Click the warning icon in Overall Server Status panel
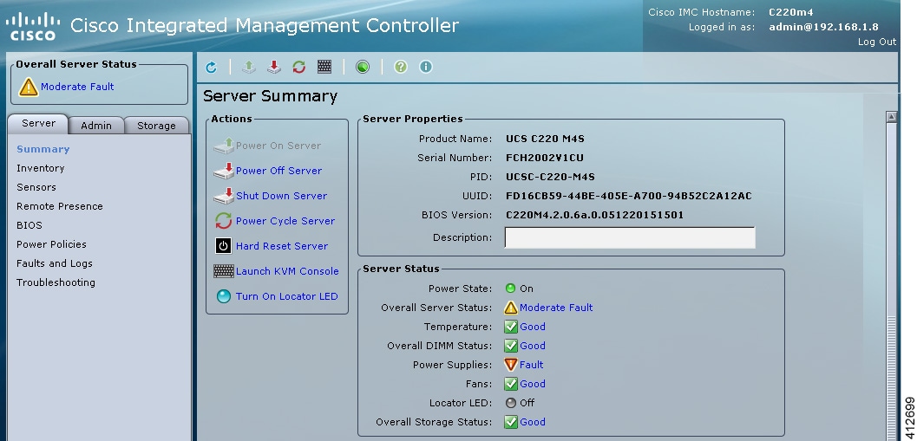917x441 pixels. point(28,87)
